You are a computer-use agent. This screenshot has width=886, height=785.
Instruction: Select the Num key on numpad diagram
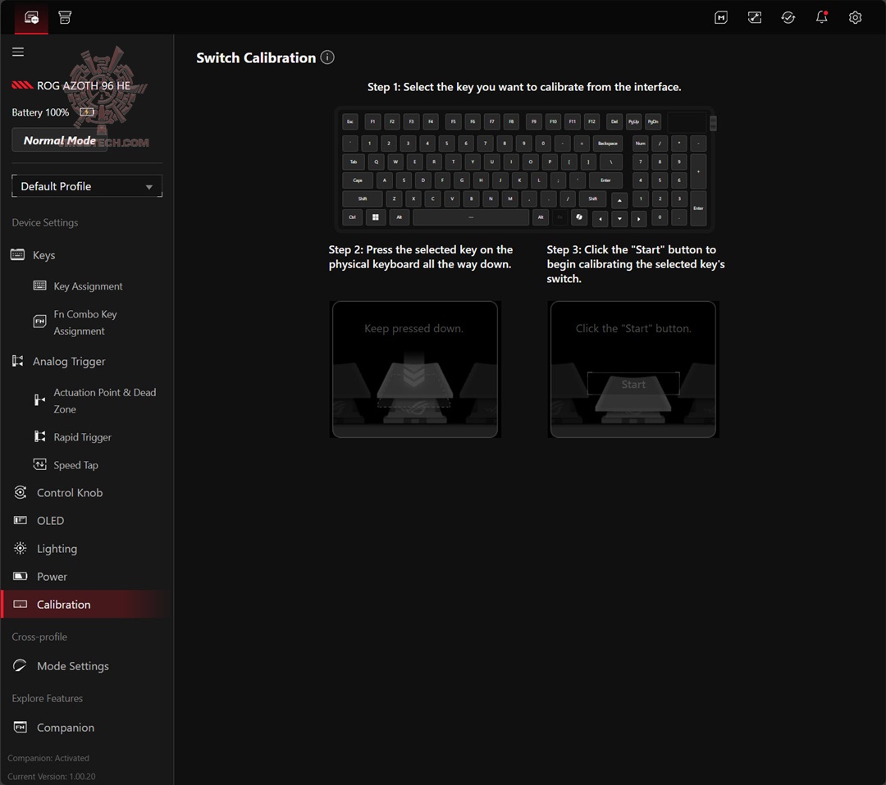click(x=640, y=144)
